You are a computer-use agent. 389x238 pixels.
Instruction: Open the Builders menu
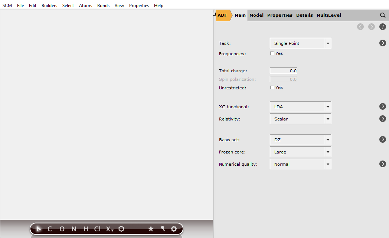pyautogui.click(x=49, y=5)
